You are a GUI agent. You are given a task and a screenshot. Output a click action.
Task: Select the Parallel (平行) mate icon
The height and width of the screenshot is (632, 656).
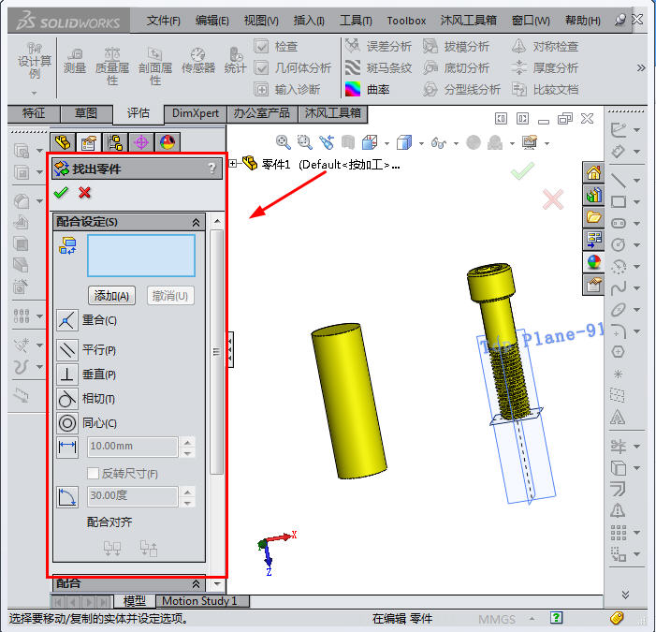[67, 350]
